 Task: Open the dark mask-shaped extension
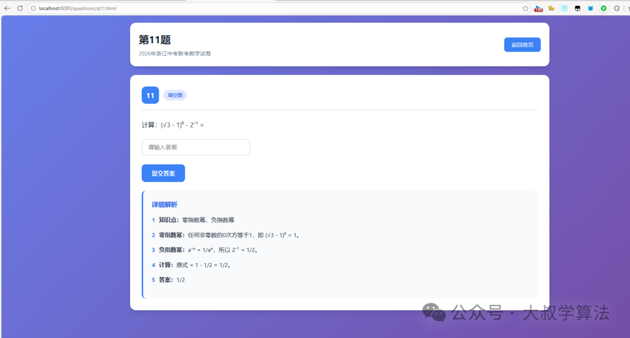[x=577, y=8]
